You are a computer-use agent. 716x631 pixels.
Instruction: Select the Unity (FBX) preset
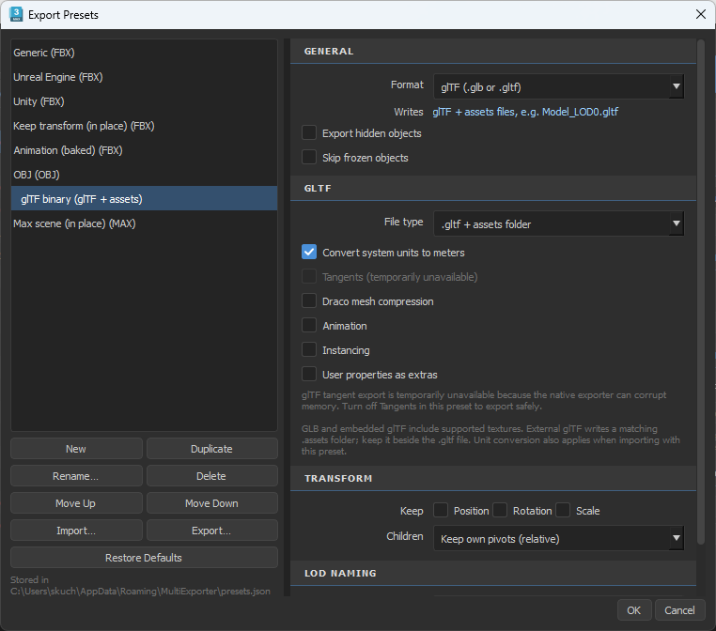144,101
